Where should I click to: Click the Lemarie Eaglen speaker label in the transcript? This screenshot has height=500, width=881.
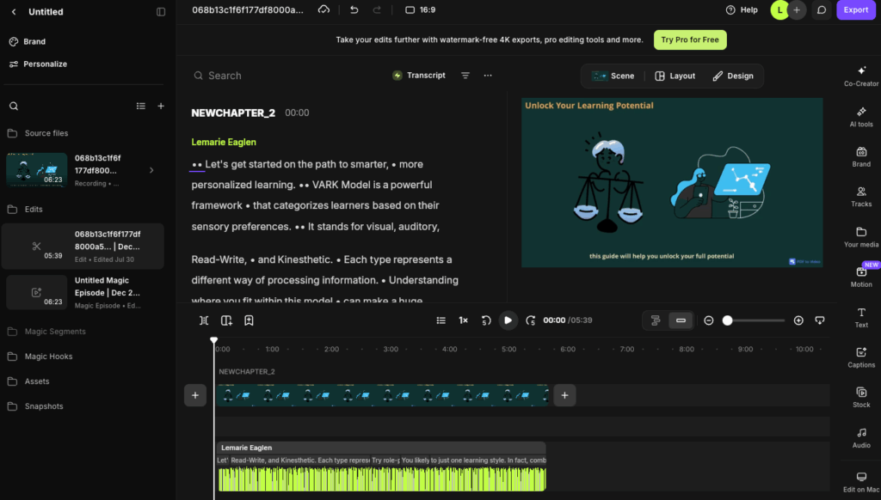point(224,142)
